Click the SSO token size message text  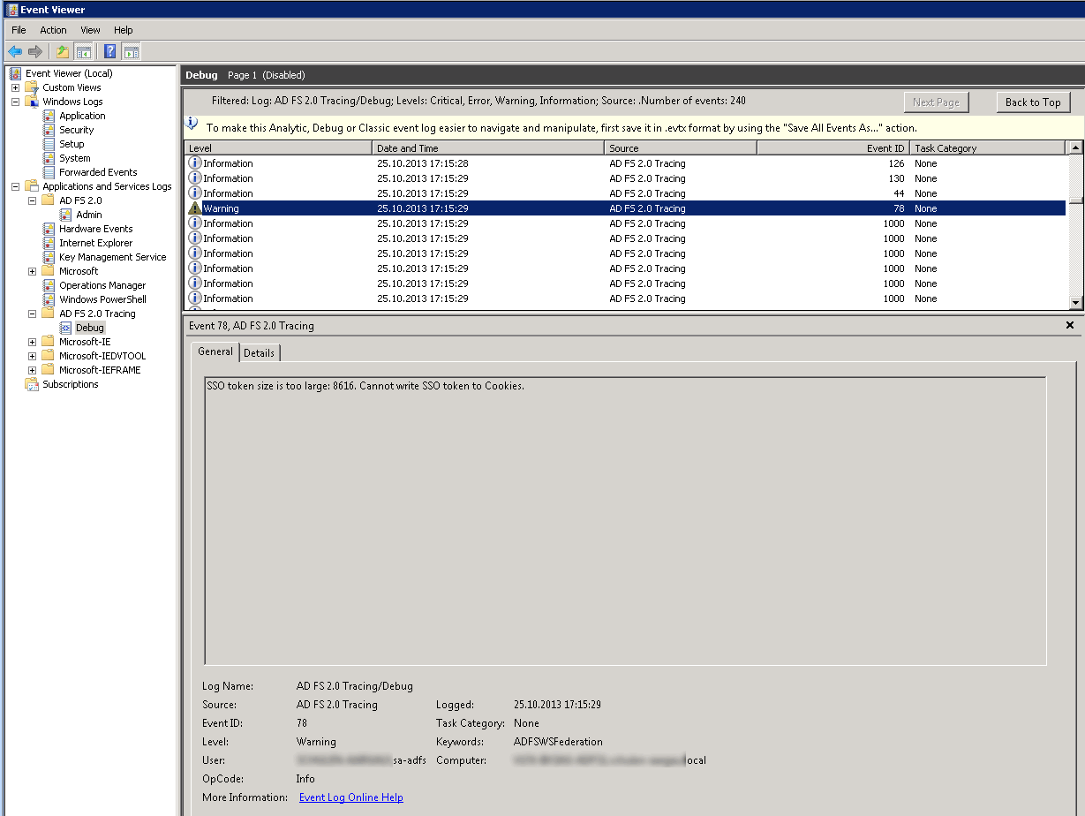[x=365, y=386]
